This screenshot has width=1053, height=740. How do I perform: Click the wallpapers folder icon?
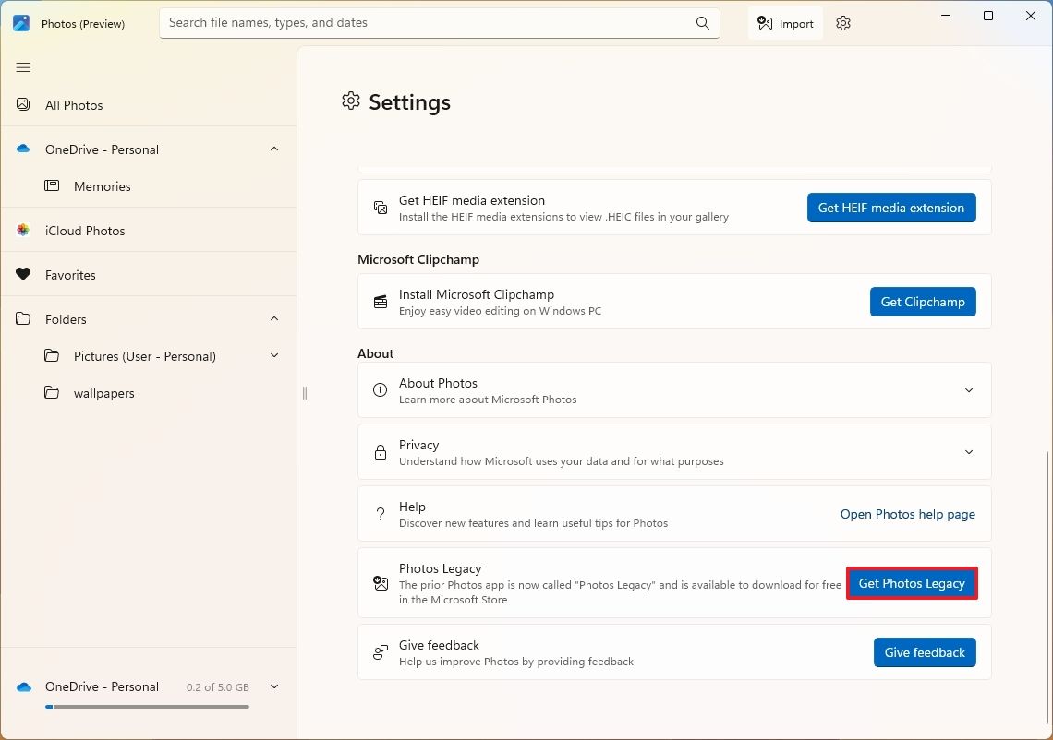click(52, 393)
